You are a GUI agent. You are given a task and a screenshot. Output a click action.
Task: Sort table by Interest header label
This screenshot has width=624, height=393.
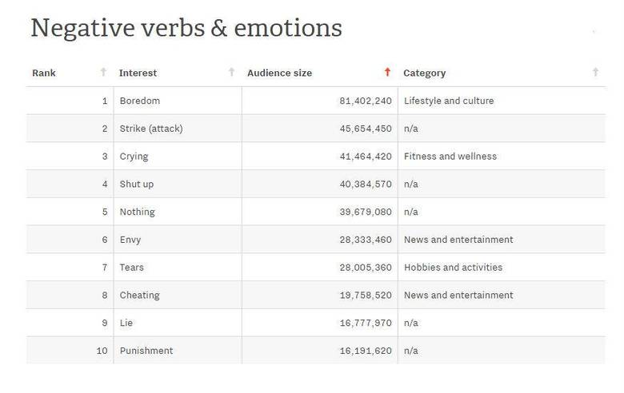tap(138, 73)
